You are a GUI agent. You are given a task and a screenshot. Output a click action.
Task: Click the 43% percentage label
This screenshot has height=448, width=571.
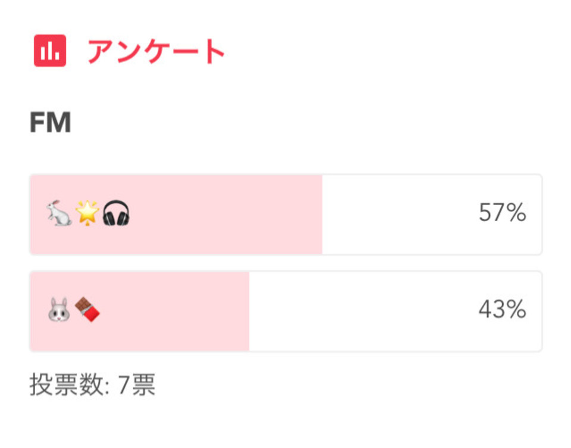point(502,309)
